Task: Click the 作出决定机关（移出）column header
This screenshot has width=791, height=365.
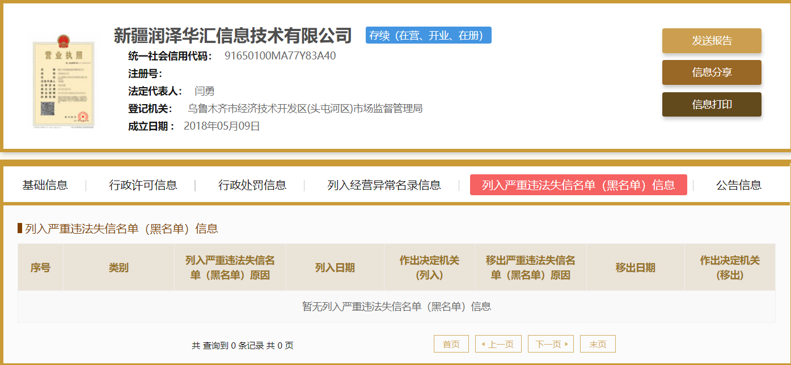Action: click(730, 268)
